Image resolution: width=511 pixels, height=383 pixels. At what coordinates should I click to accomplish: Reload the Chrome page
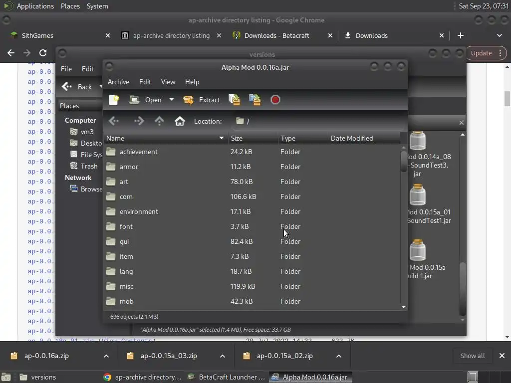(x=43, y=53)
